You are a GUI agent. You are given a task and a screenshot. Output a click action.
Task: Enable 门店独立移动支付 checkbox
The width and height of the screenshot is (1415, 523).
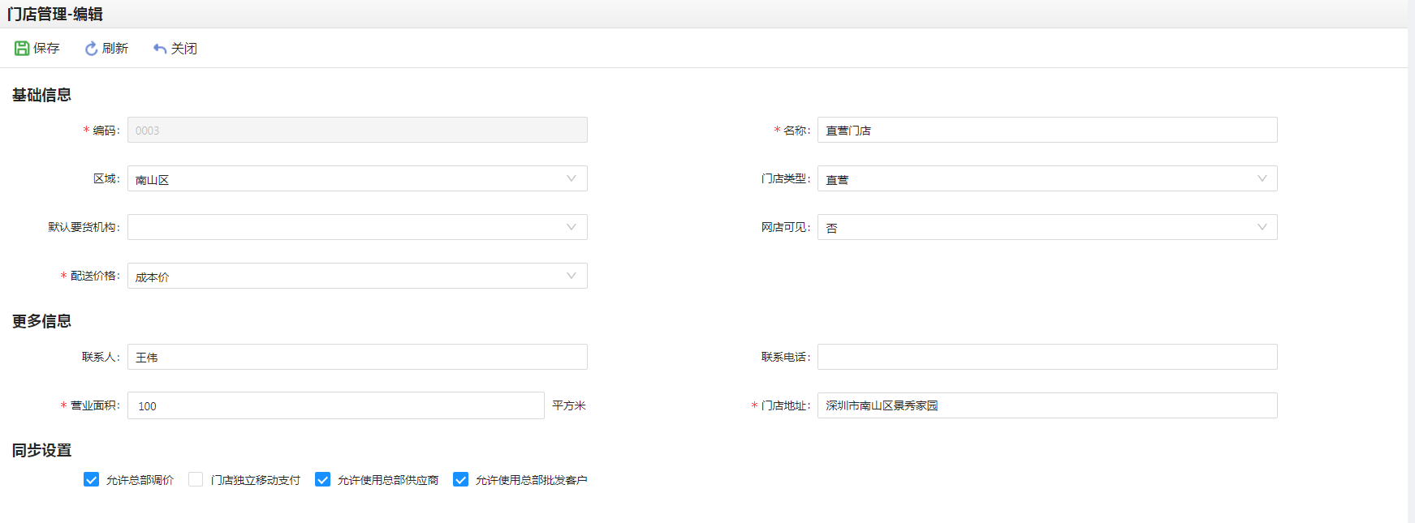click(x=196, y=479)
